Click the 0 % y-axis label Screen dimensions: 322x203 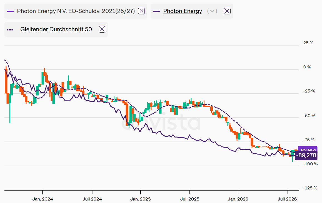tap(307, 67)
